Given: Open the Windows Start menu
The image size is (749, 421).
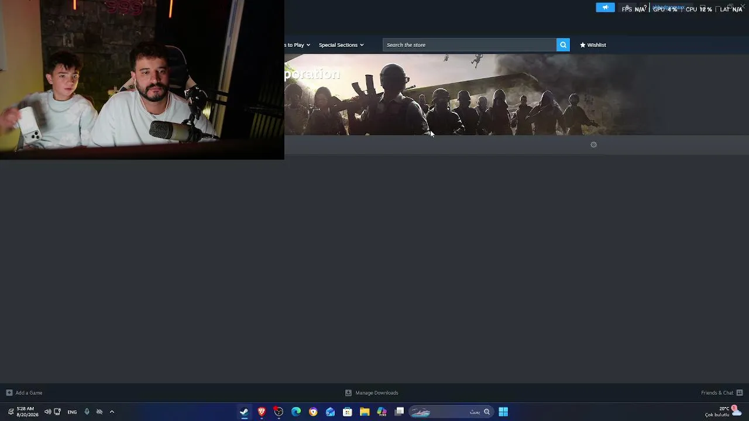Looking at the screenshot, I should [503, 412].
